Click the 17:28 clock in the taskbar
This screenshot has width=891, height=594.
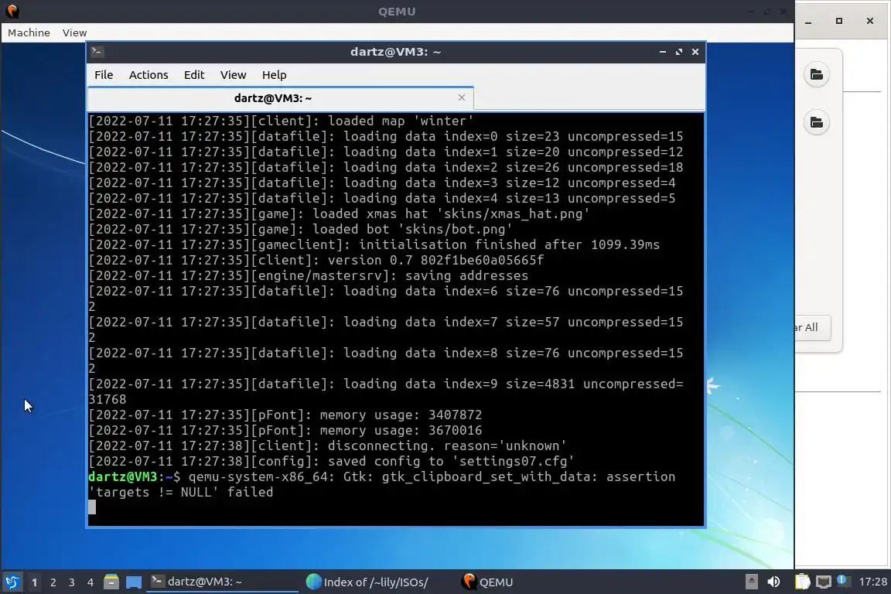tap(872, 582)
